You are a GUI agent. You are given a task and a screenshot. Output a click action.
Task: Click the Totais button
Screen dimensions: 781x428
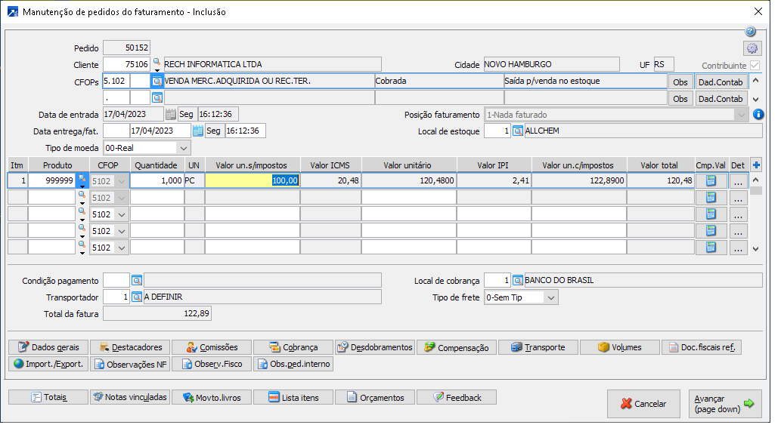tap(48, 398)
